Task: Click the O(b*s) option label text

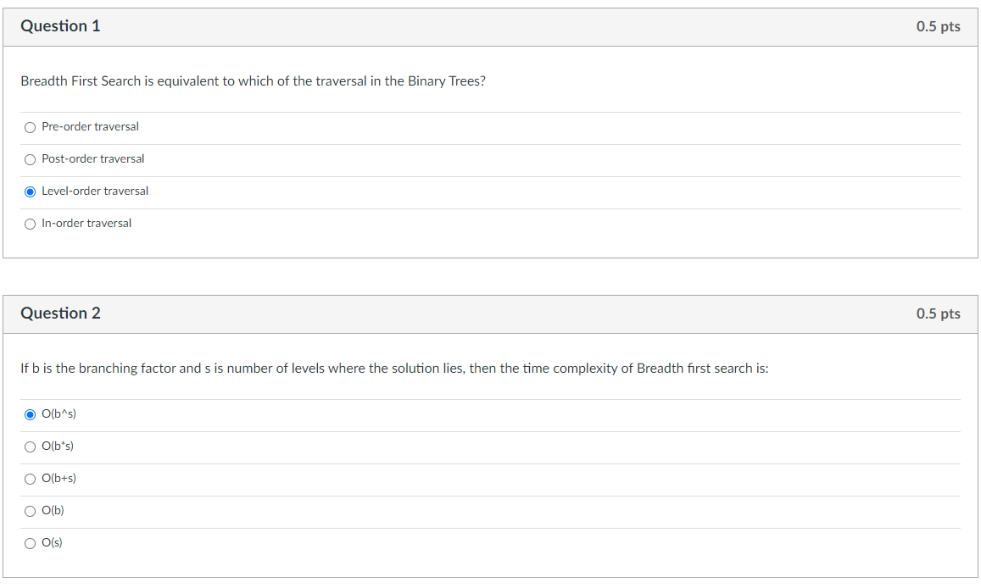Action: (x=59, y=446)
